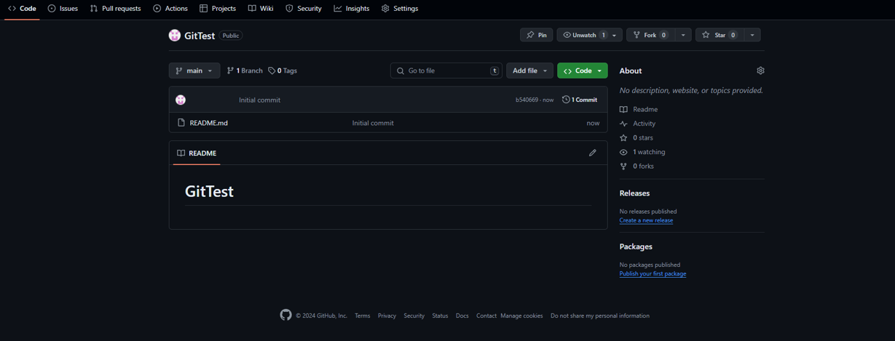This screenshot has width=895, height=341.
Task: Open the main branch selector dropdown
Action: [x=194, y=71]
